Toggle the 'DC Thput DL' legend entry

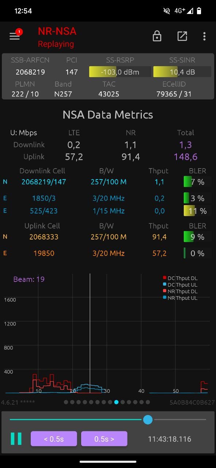click(x=180, y=278)
